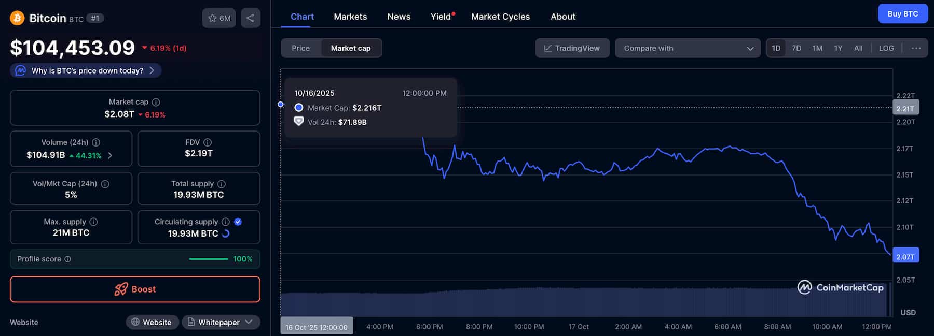934x336 pixels.
Task: Click the share icon button
Action: click(x=250, y=18)
